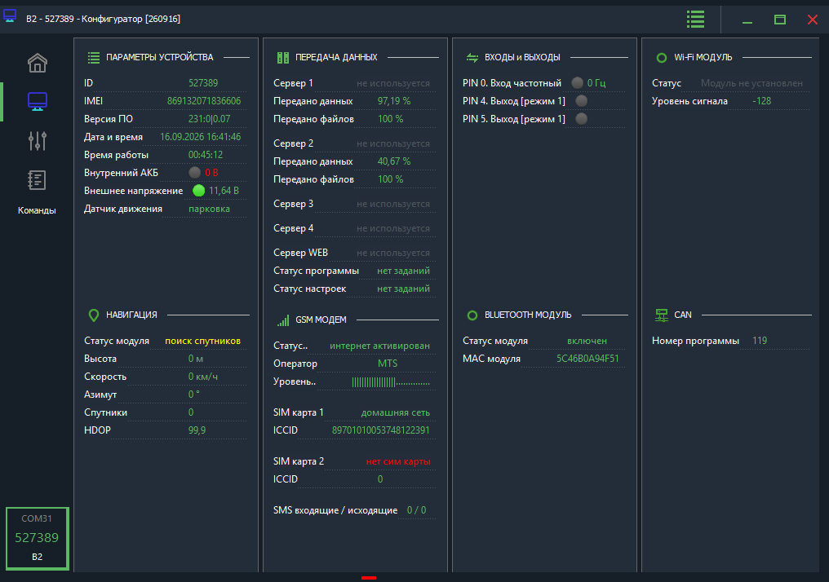This screenshot has height=582, width=829.
Task: Click the HDOP value 99,9
Action: [197, 430]
